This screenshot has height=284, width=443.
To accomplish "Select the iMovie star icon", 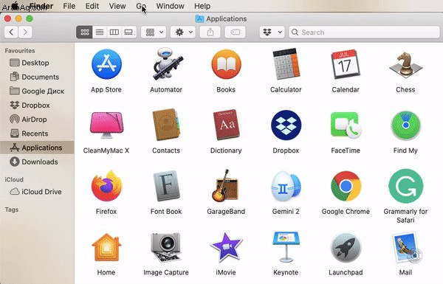I will coord(226,246).
